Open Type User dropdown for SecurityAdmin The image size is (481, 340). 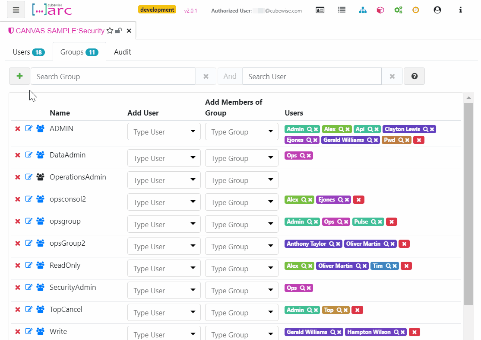tap(164, 291)
